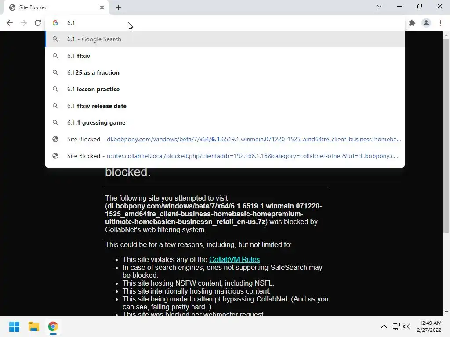Open the volume tray icon
The height and width of the screenshot is (337, 450).
click(406, 326)
